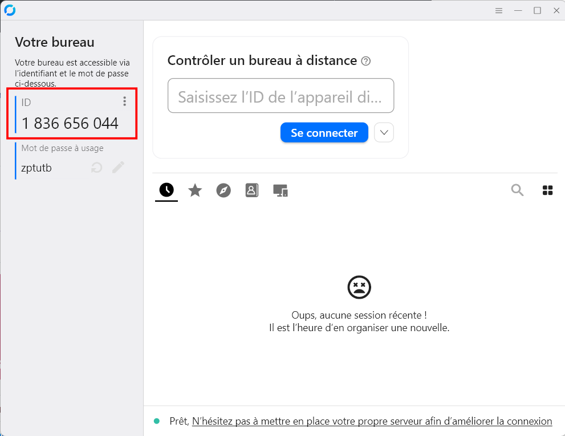This screenshot has width=565, height=436.
Task: Open the hamburger menu in the title bar
Action: [499, 10]
